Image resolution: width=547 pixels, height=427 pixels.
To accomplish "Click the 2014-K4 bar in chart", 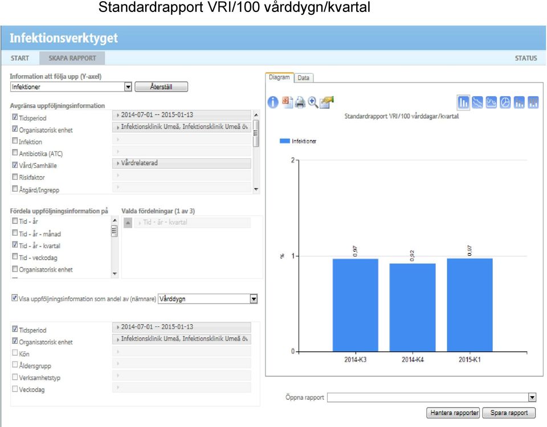I will 413,307.
